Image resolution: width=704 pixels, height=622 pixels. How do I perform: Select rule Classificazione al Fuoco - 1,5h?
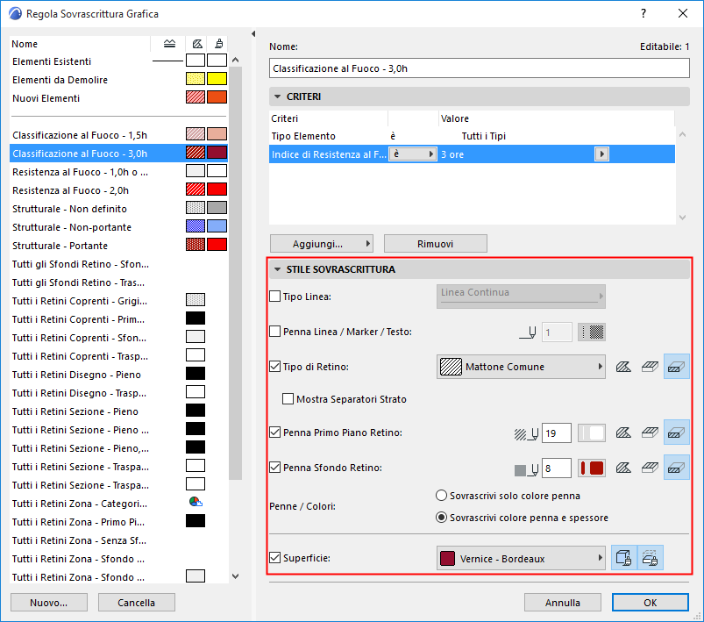[118, 135]
